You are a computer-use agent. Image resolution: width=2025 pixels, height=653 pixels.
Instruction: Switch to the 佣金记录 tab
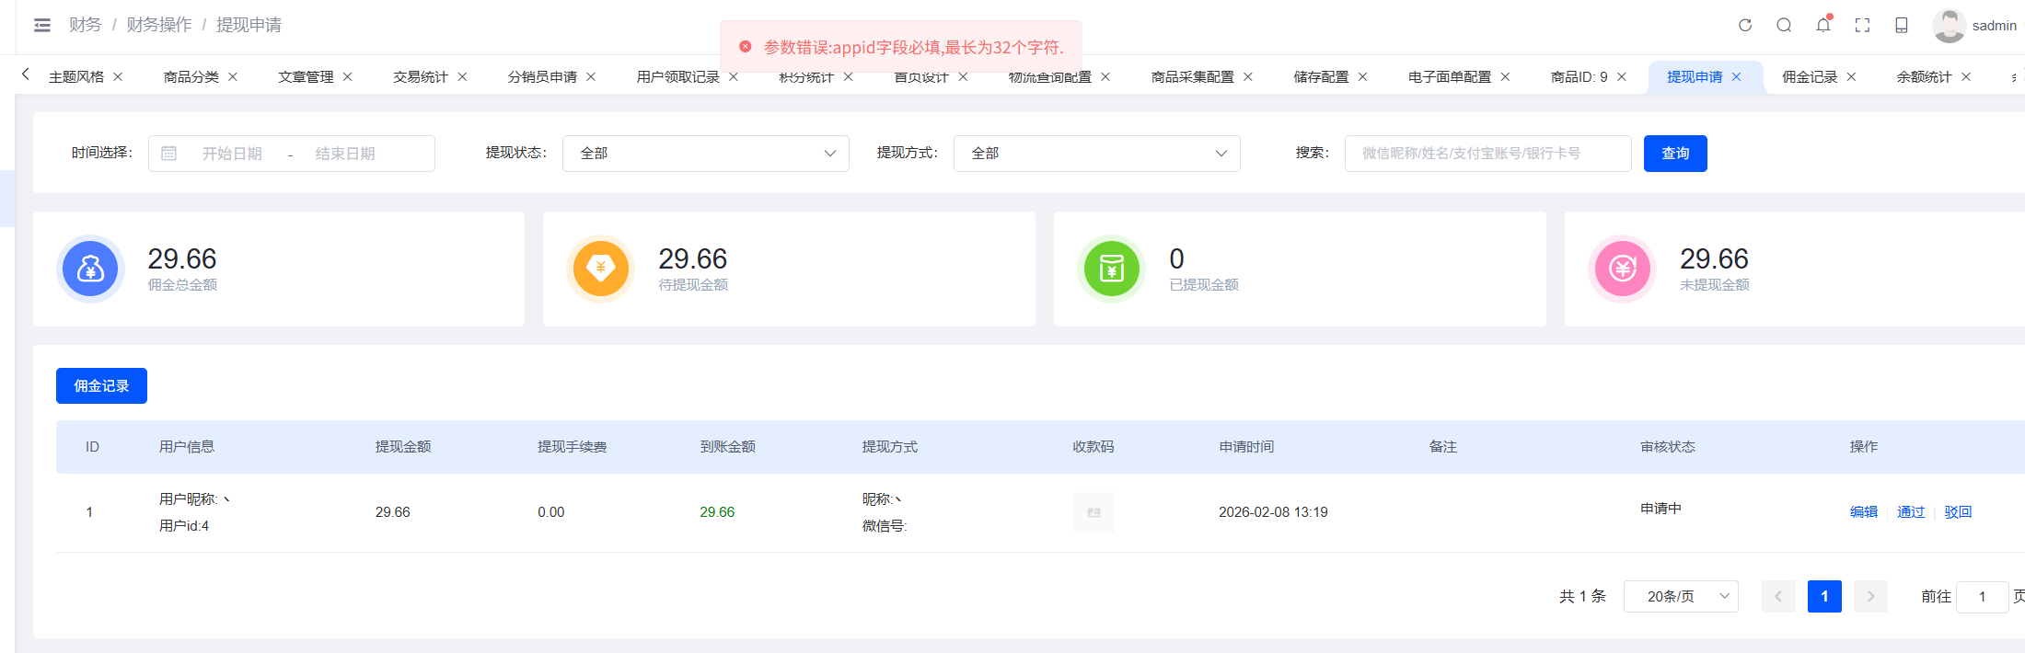[x=1809, y=77]
